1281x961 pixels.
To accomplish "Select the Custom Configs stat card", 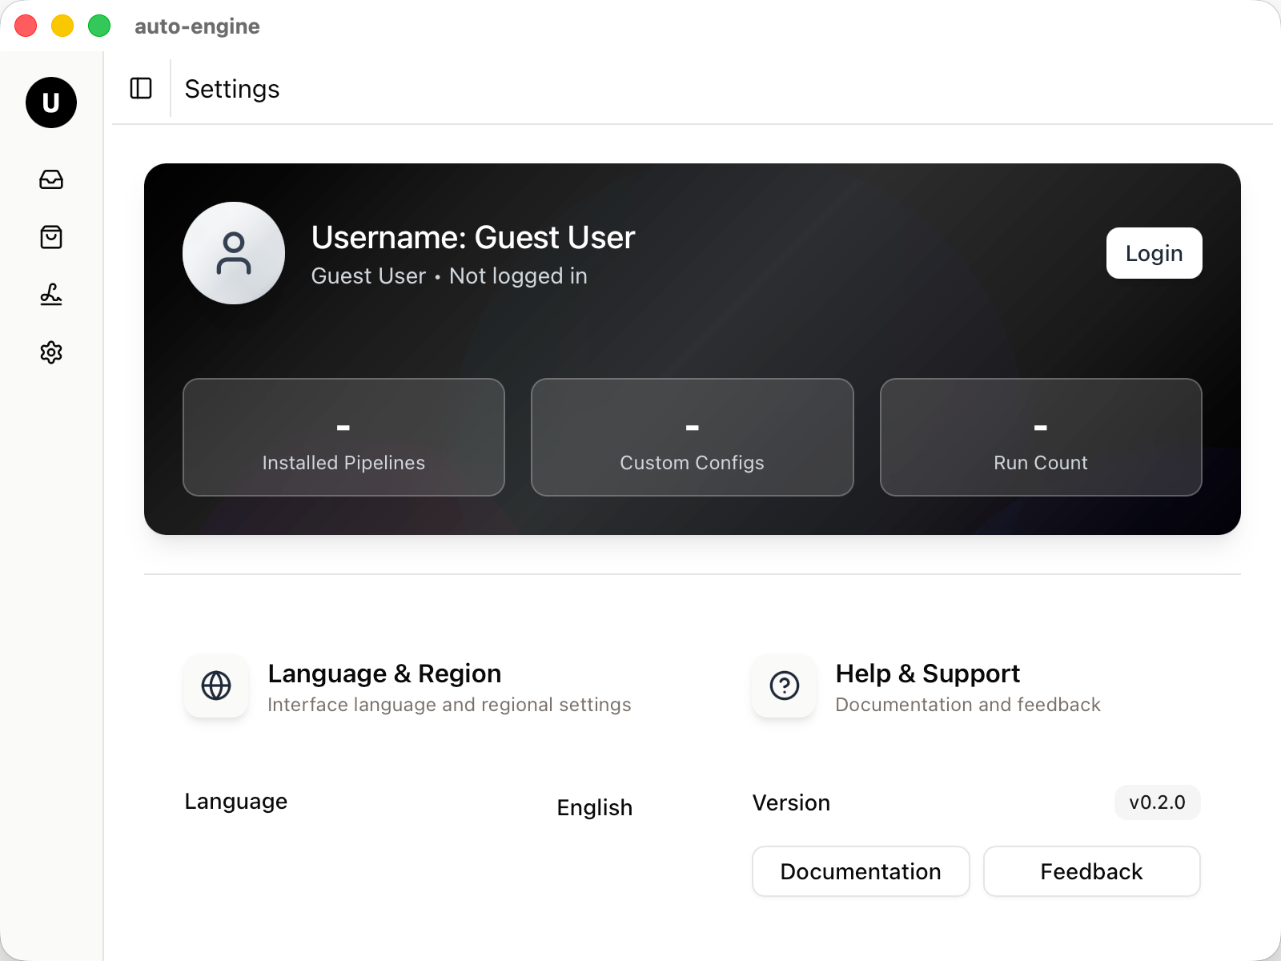I will click(x=692, y=437).
